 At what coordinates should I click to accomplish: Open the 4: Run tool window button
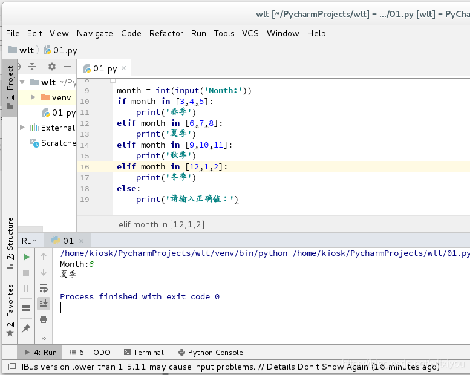(x=40, y=352)
